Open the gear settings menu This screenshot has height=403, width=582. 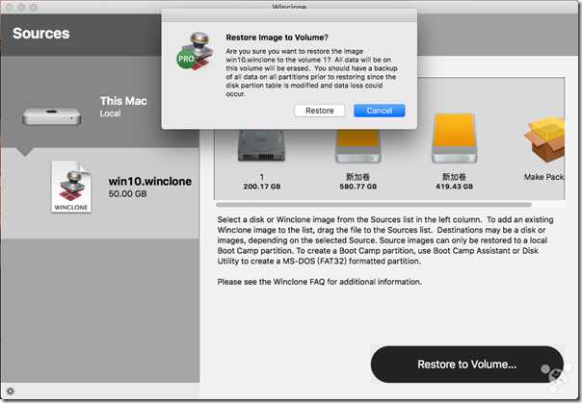[x=11, y=390]
